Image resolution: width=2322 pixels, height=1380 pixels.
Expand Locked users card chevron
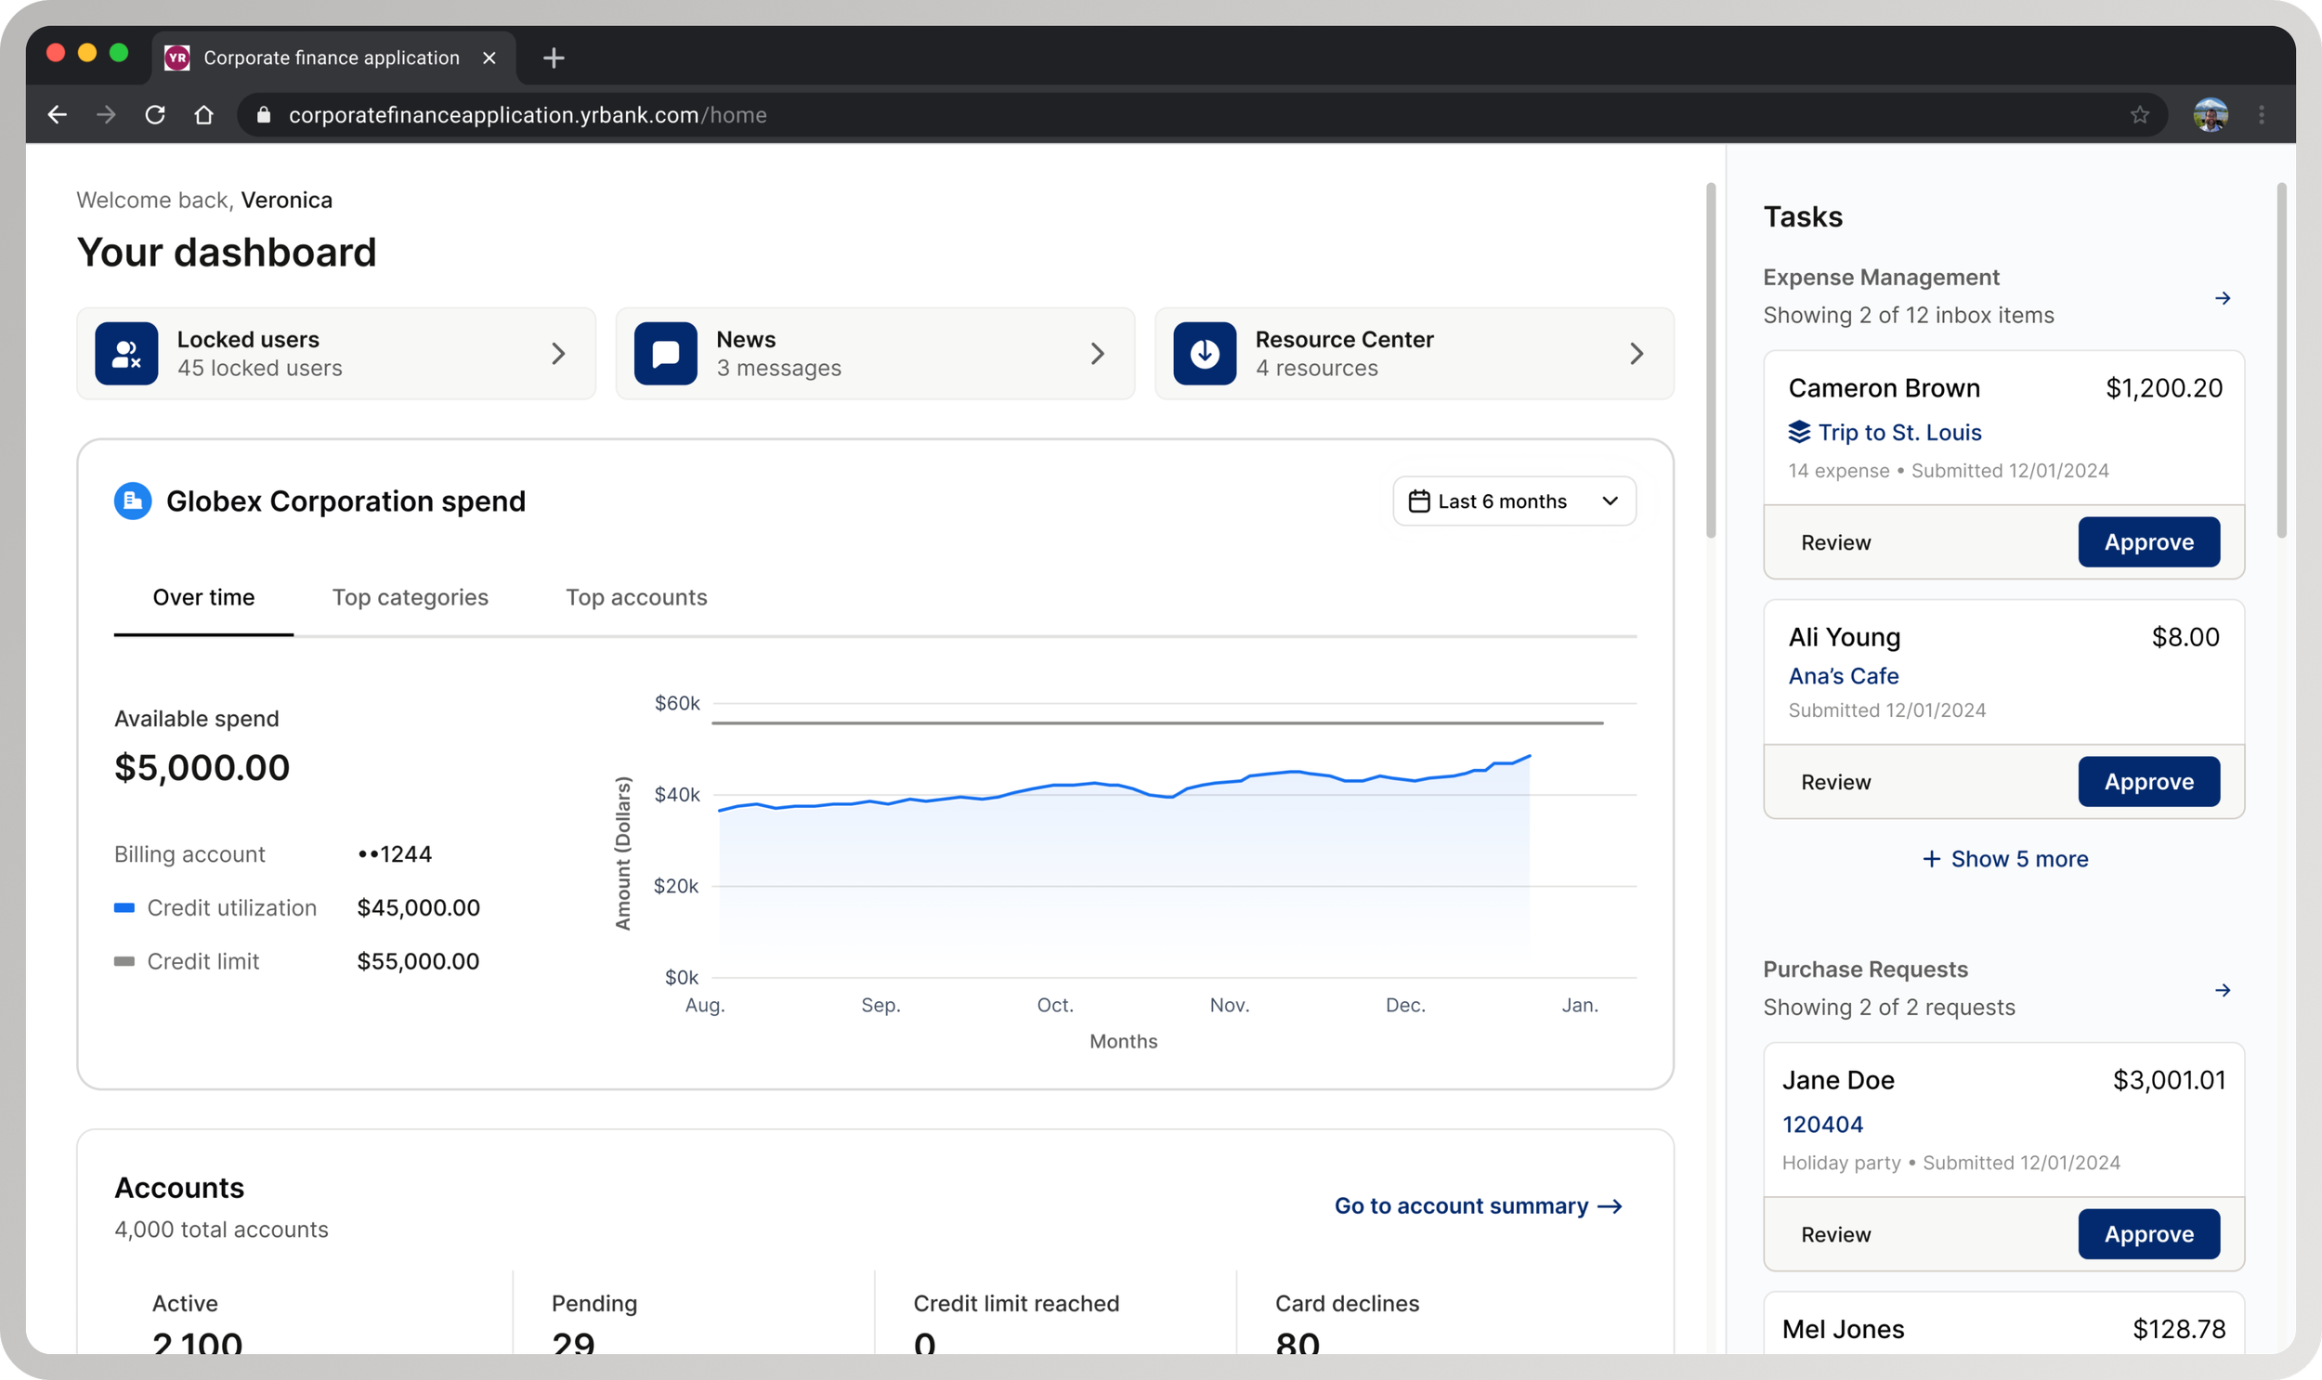[558, 354]
